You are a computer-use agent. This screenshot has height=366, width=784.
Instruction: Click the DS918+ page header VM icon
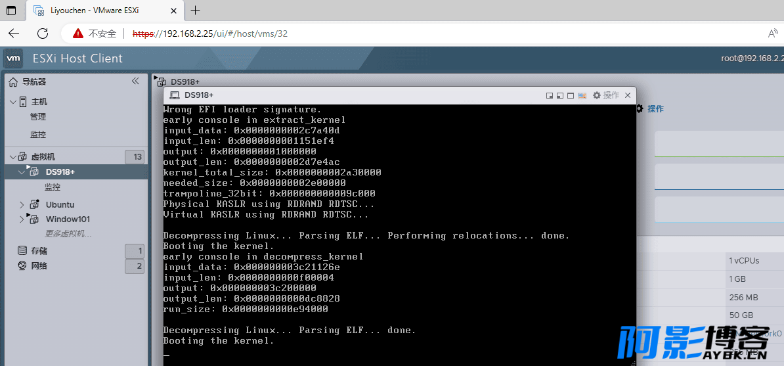pyautogui.click(x=160, y=81)
